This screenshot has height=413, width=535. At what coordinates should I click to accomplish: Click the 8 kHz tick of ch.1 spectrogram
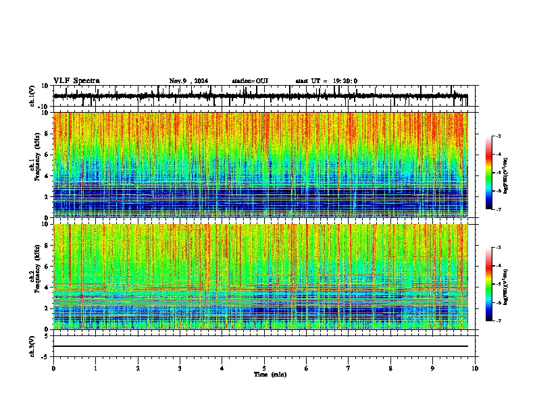pos(47,134)
